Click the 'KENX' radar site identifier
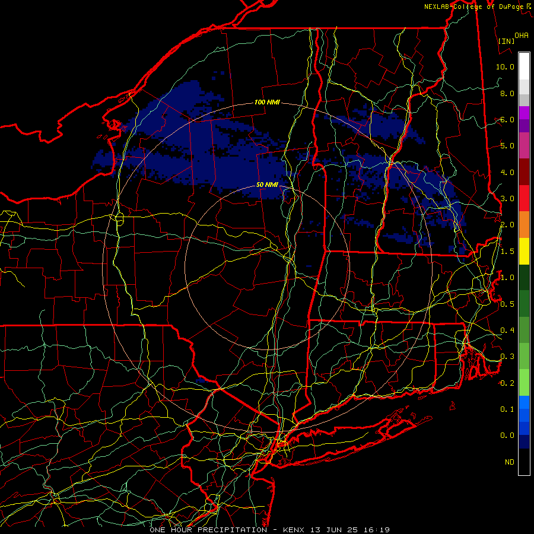This screenshot has width=534, height=534. [295, 530]
